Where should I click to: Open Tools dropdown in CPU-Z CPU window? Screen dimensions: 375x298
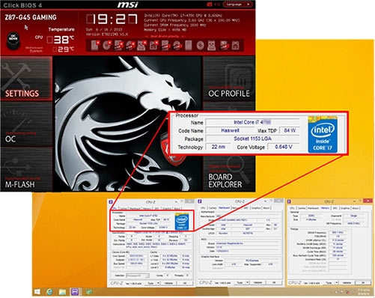coord(152,283)
